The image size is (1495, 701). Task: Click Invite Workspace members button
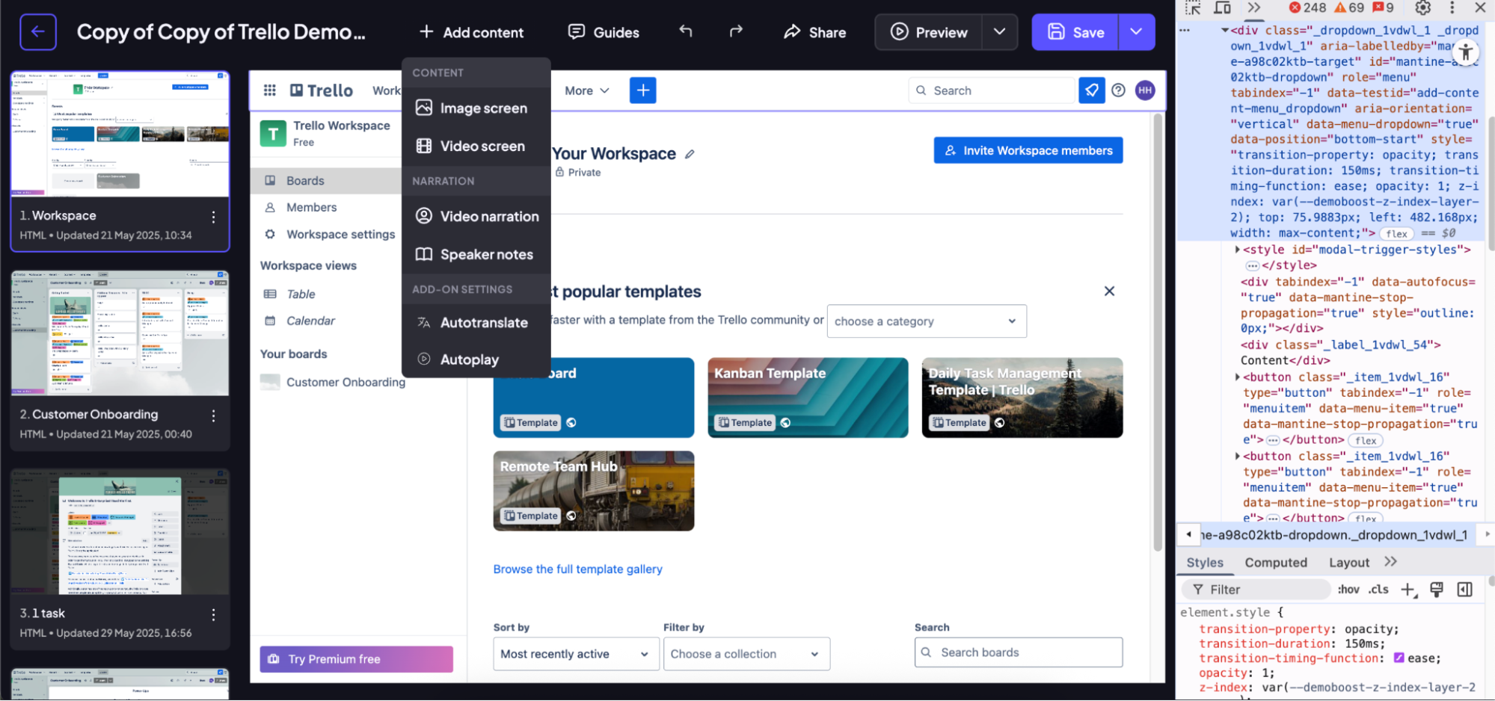pyautogui.click(x=1028, y=150)
